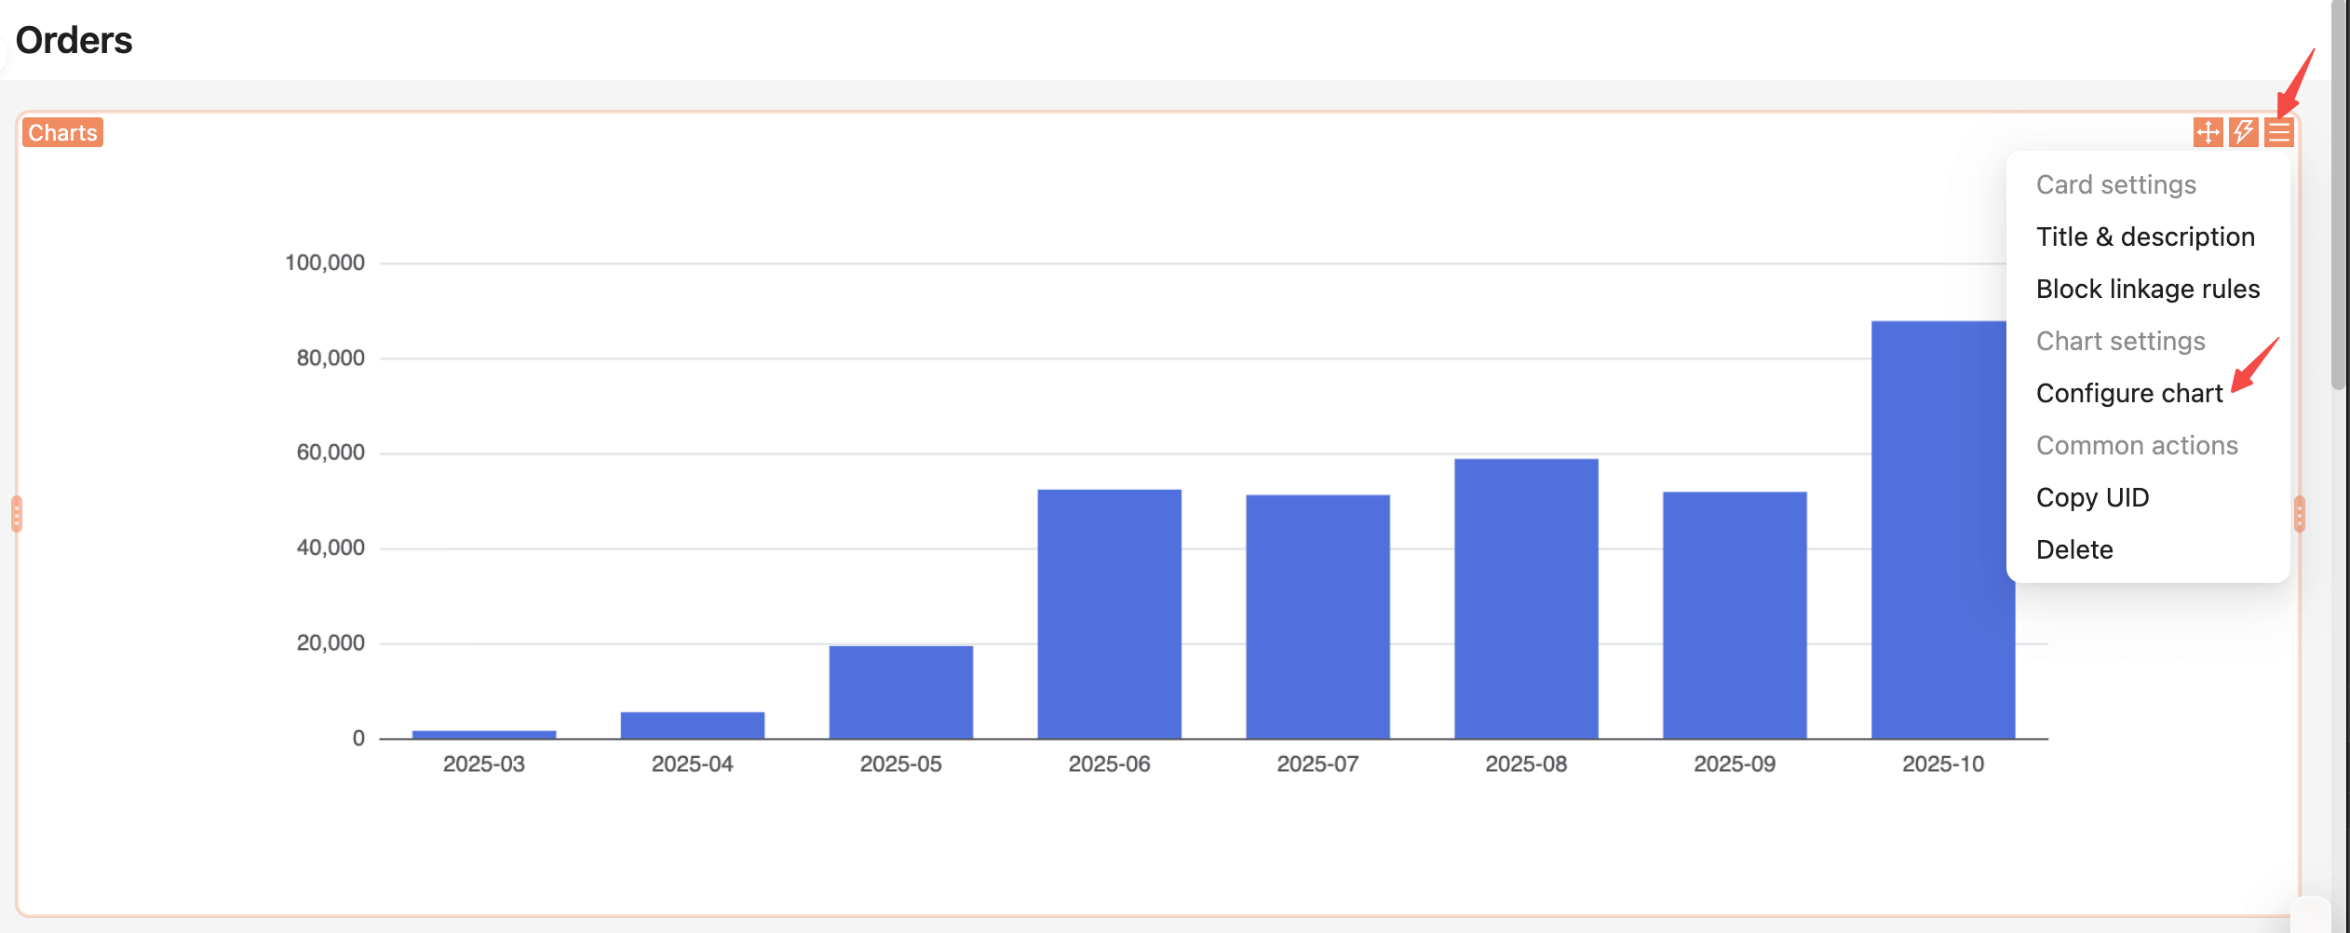Click the left edge resize handle
The height and width of the screenshot is (933, 2350).
point(17,514)
